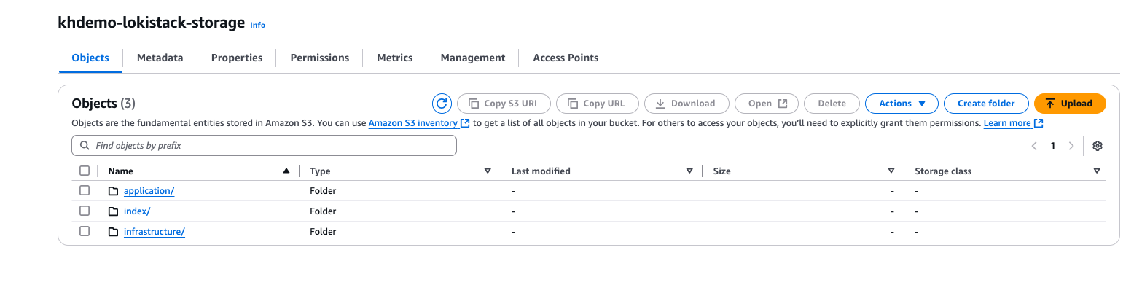Switch to the Permissions tab
Screen dimensions: 1142x304
pos(319,58)
